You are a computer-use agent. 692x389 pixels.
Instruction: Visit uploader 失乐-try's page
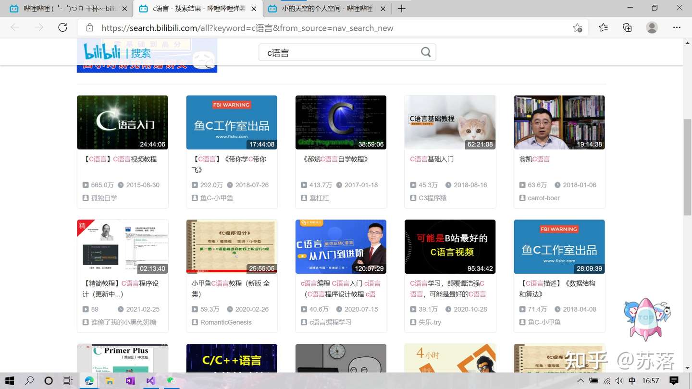tap(430, 322)
